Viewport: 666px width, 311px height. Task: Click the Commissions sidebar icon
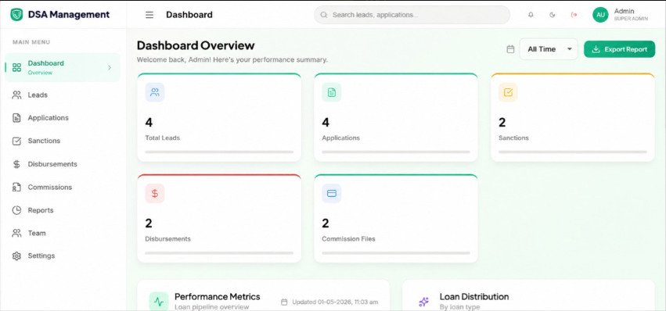coord(16,187)
